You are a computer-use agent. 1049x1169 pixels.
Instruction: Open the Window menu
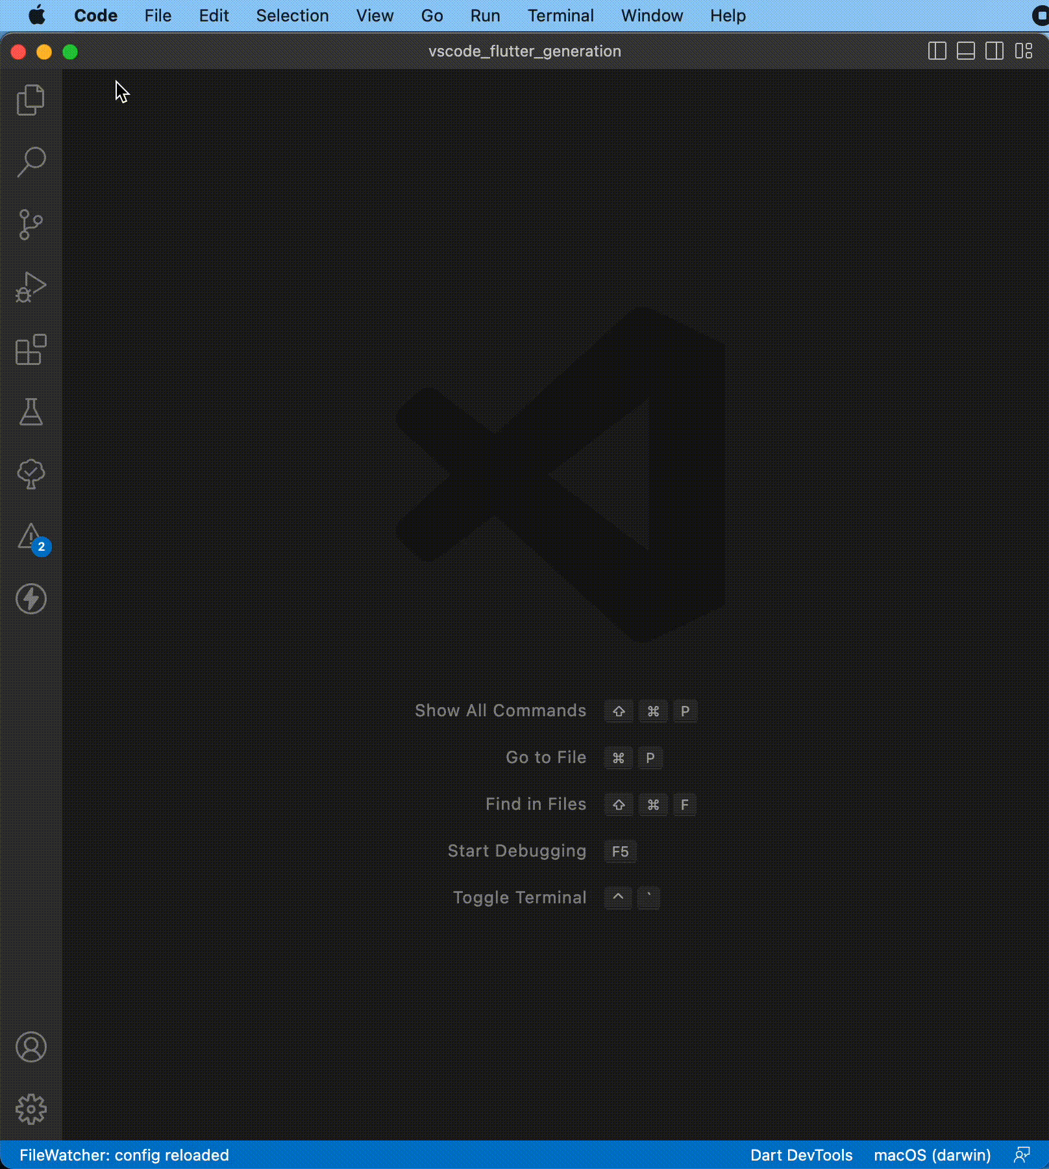point(652,16)
